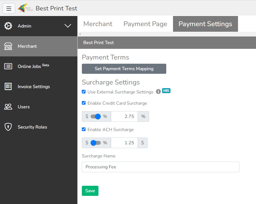Image resolution: width=256 pixels, height=204 pixels.
Task: Uncheck Enable Credit Card Surcharge
Action: tap(84, 103)
